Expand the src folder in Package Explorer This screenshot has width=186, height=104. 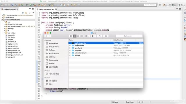(4, 22)
